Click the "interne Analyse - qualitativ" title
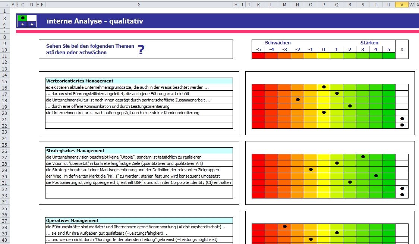419x244 pixels. 95,21
